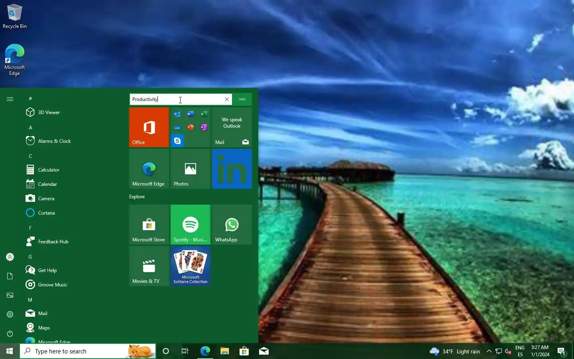Show hidden system tray icons

coord(489,351)
